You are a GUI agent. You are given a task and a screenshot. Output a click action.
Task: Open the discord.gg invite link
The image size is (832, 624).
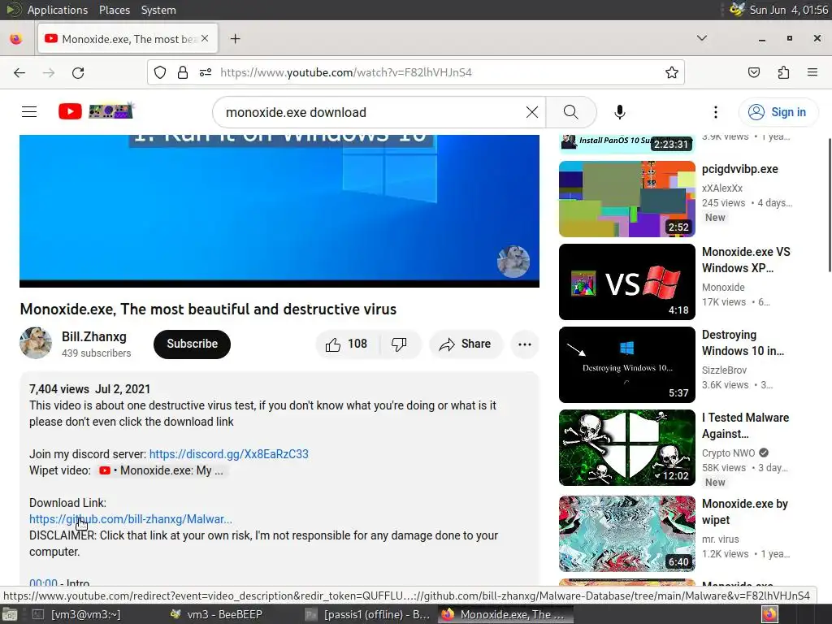click(228, 454)
